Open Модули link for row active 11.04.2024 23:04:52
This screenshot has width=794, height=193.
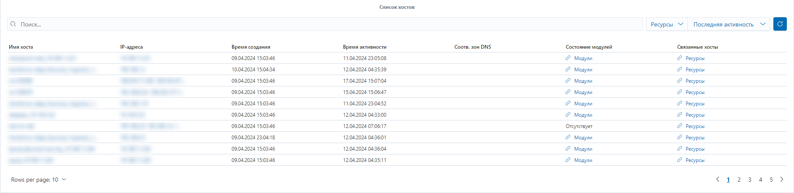[579, 104]
